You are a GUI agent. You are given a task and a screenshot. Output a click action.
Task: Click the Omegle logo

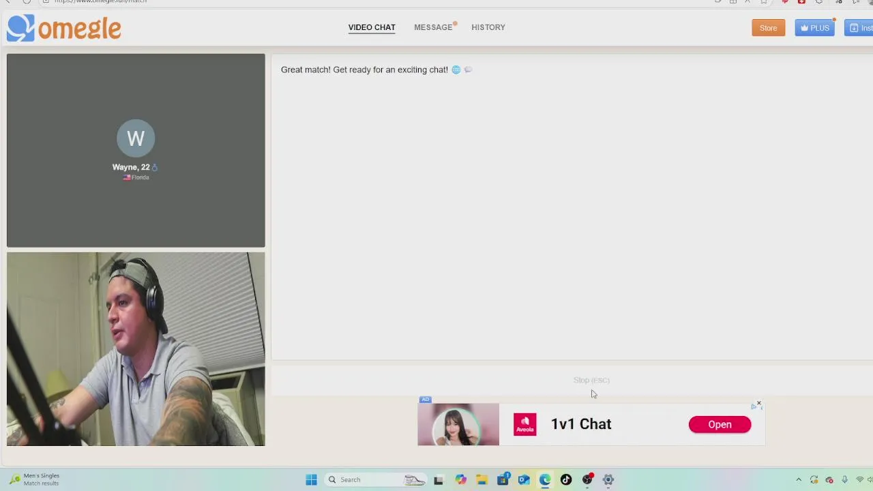tap(64, 28)
